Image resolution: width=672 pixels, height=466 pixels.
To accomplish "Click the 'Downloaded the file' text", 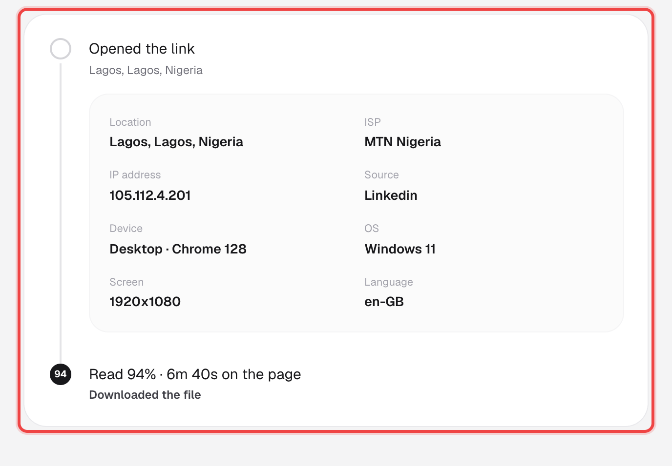I will (x=145, y=395).
